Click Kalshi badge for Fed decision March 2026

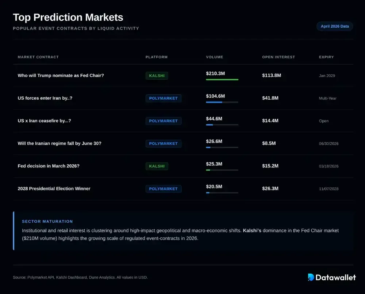click(x=157, y=166)
